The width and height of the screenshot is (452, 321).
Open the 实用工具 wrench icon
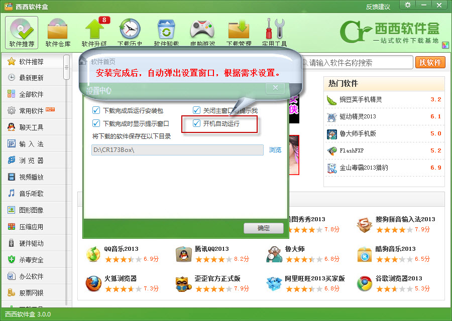tap(274, 32)
